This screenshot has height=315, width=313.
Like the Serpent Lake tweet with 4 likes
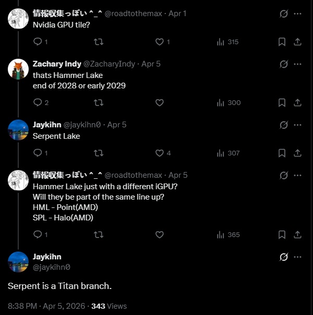(159, 153)
